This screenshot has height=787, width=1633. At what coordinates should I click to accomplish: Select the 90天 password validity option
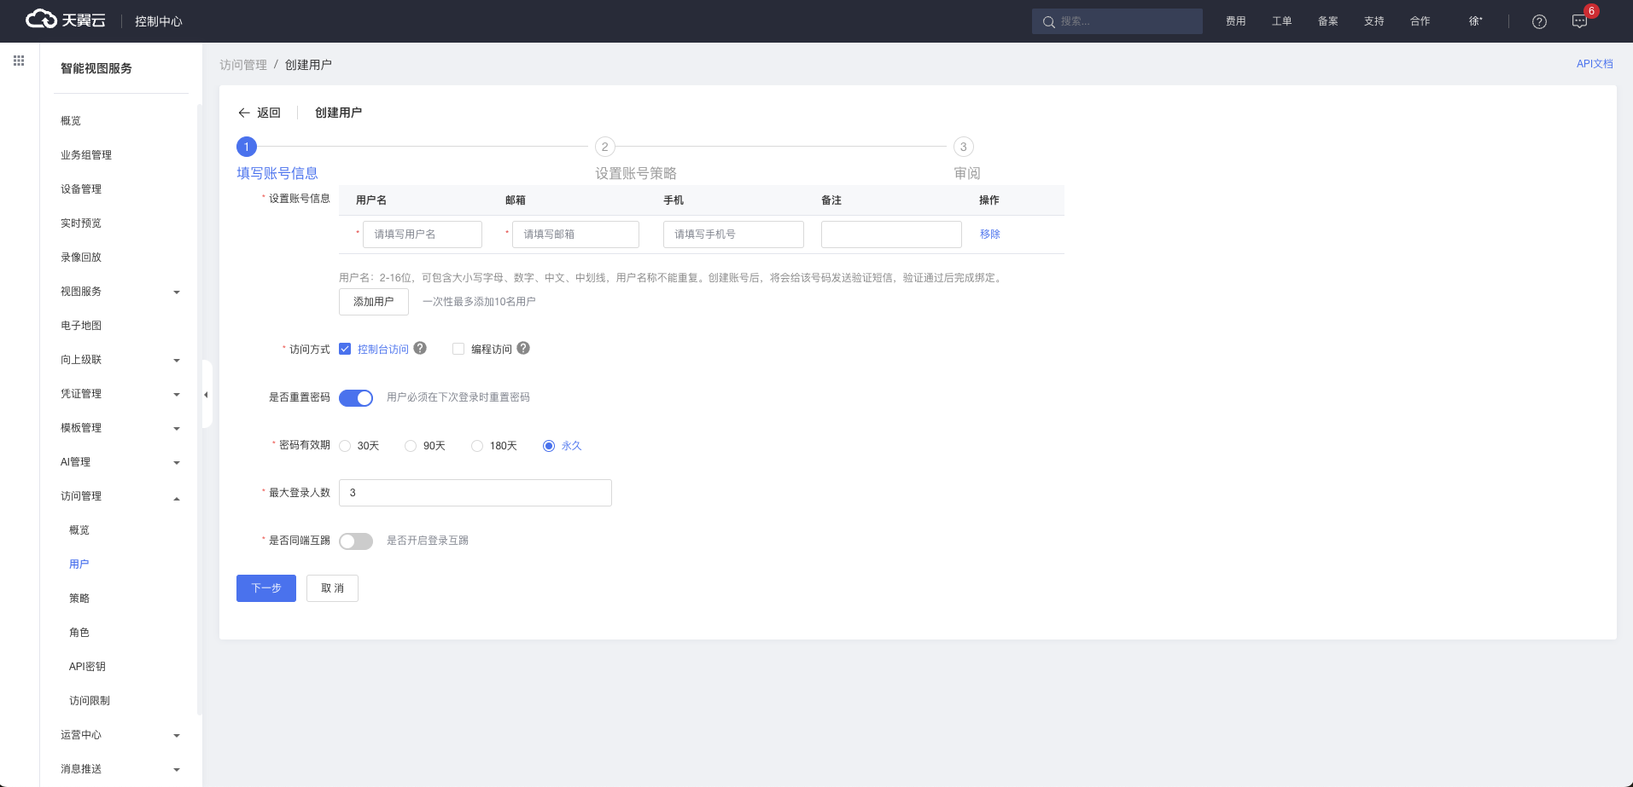pyautogui.click(x=411, y=446)
